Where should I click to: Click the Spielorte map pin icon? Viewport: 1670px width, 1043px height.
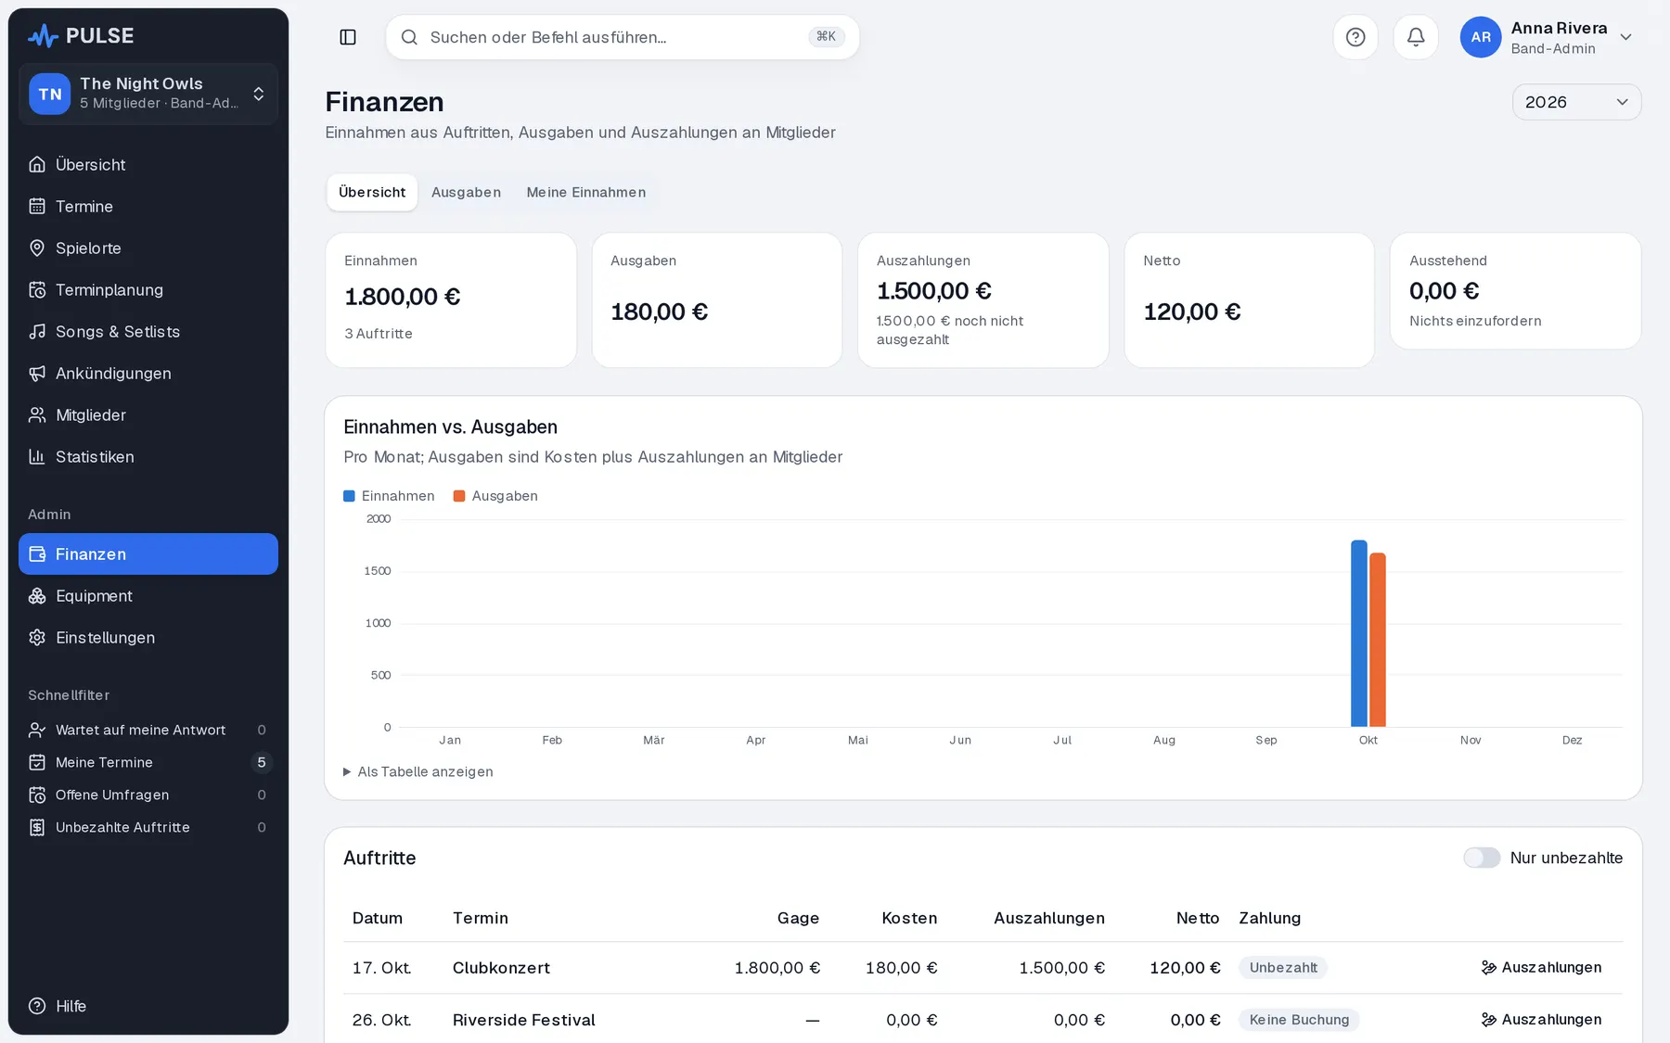[37, 248]
